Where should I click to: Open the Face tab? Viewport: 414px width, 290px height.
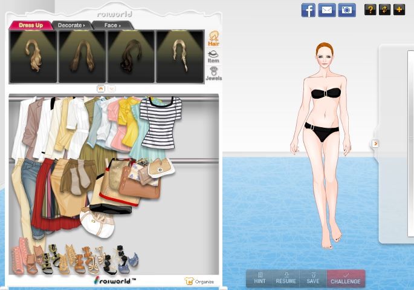(112, 25)
